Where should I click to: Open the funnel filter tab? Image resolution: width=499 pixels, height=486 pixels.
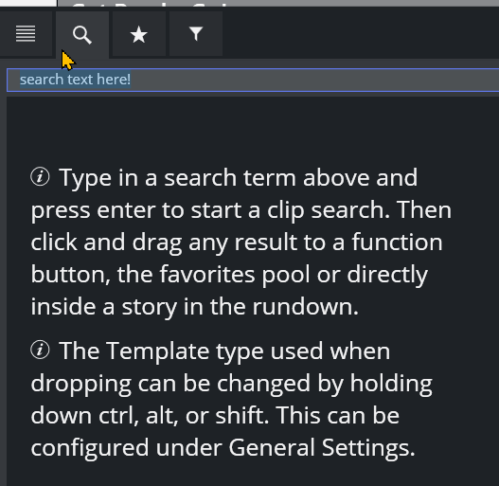(196, 34)
